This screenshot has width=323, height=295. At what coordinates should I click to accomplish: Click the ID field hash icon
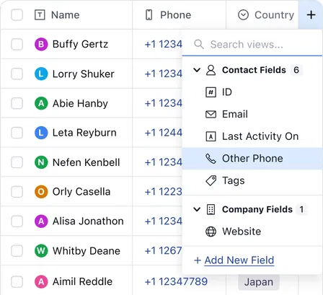211,92
